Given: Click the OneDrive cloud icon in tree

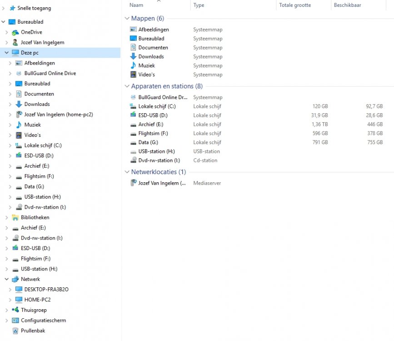Looking at the screenshot, I should tap(15, 32).
